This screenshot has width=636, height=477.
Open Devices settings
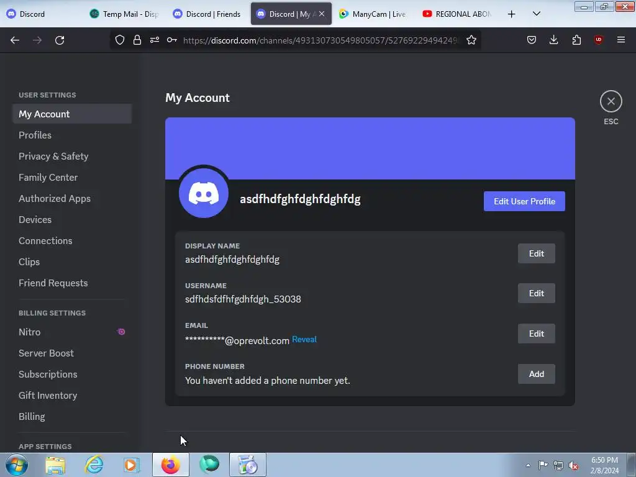(72, 219)
